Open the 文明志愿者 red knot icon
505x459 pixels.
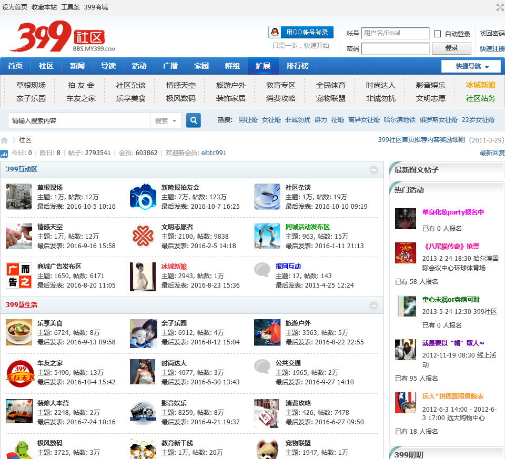pyautogui.click(x=143, y=236)
